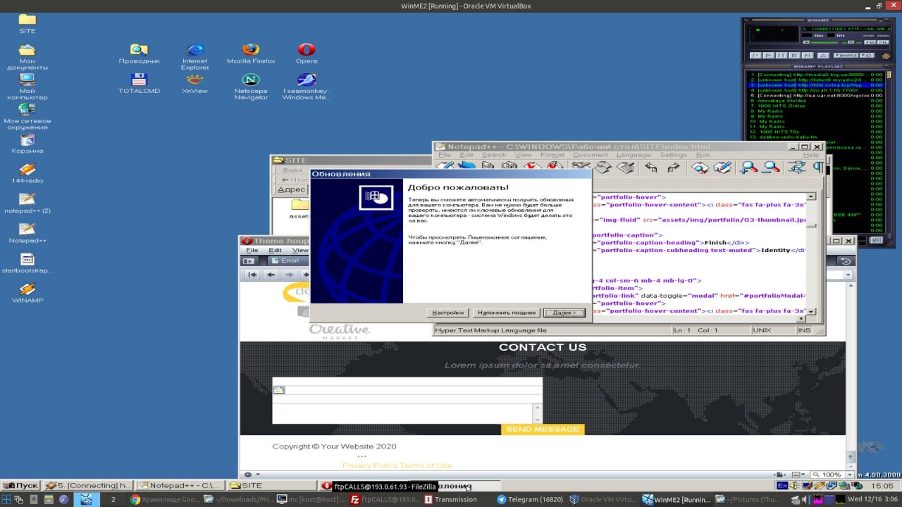Click Opera back navigation button
This screenshot has height=507, width=902.
271,275
